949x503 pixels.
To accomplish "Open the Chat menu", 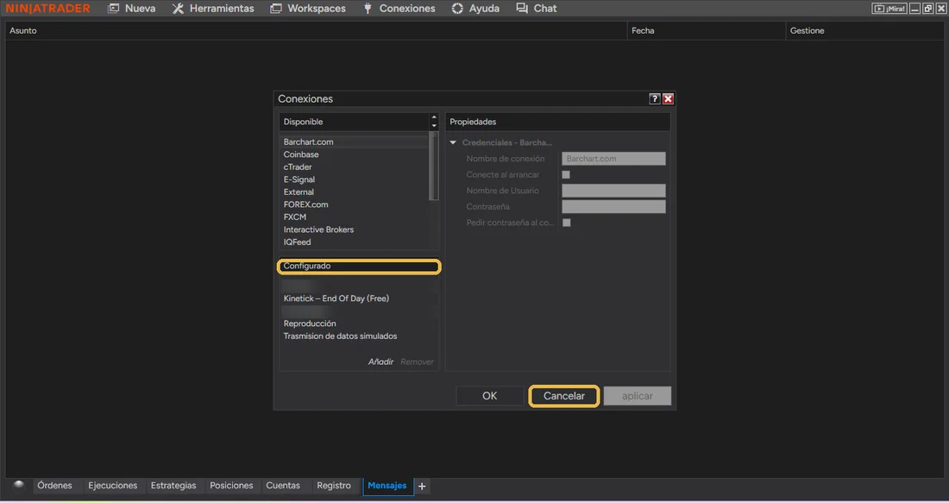I will point(537,9).
